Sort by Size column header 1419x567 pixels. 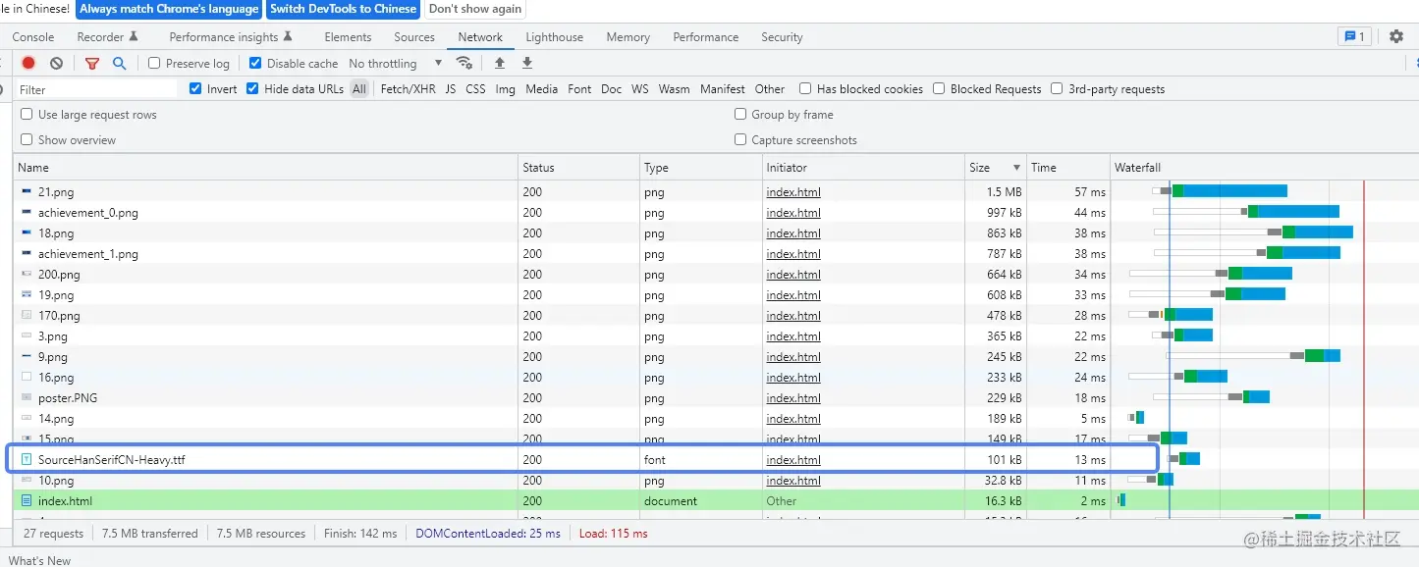click(x=997, y=167)
